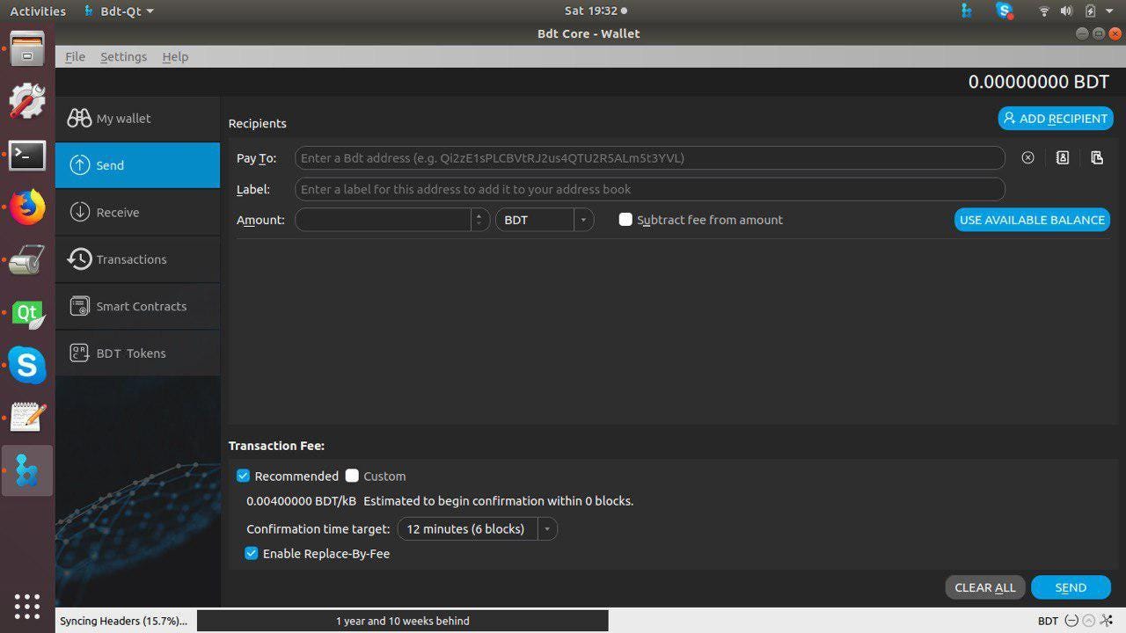Launch Firefox from the dock
This screenshot has width=1126, height=633.
(27, 207)
